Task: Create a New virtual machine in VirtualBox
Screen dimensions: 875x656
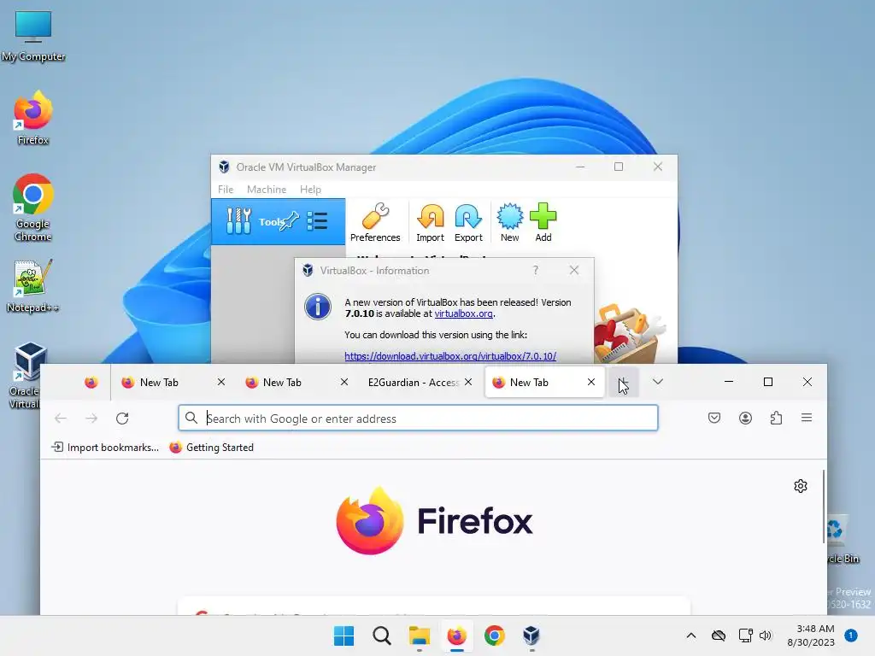Action: tap(509, 222)
